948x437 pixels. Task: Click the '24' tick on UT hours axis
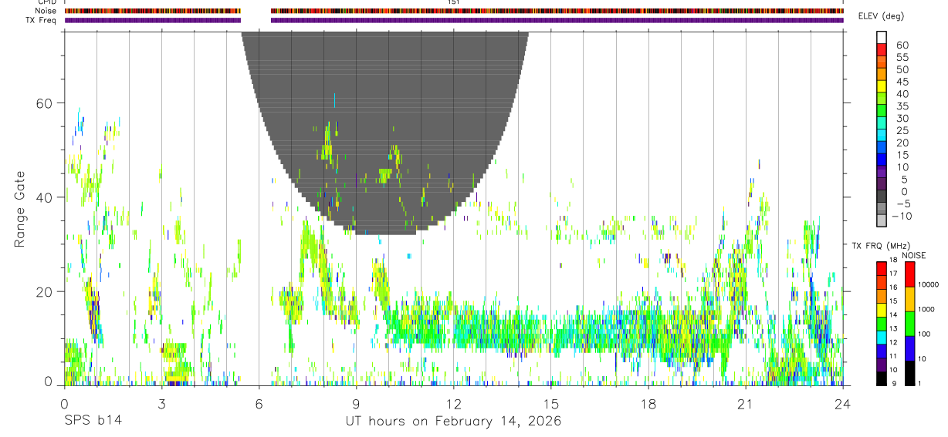point(843,403)
